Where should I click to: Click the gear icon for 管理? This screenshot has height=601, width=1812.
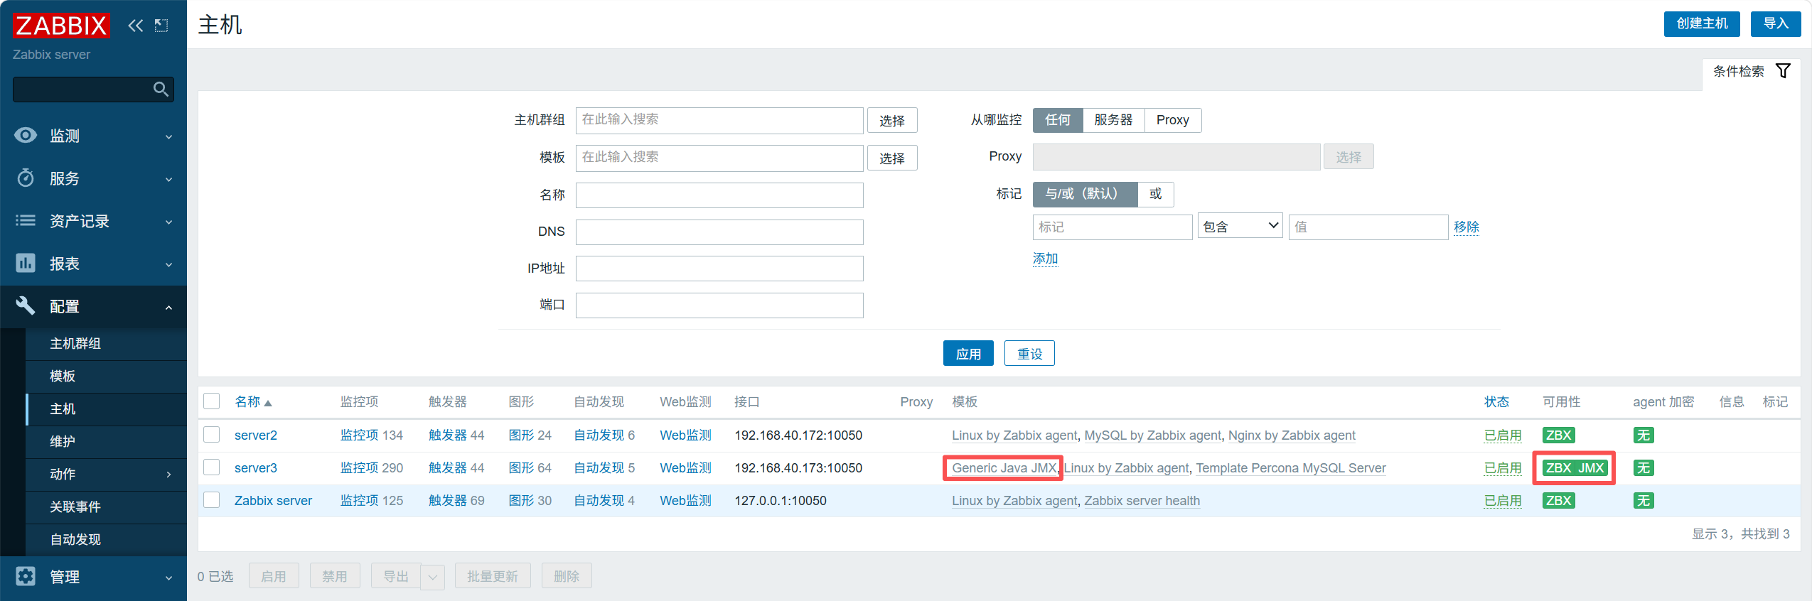[x=26, y=576]
